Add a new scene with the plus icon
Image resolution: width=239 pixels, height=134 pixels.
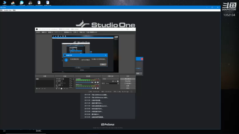[37, 88]
